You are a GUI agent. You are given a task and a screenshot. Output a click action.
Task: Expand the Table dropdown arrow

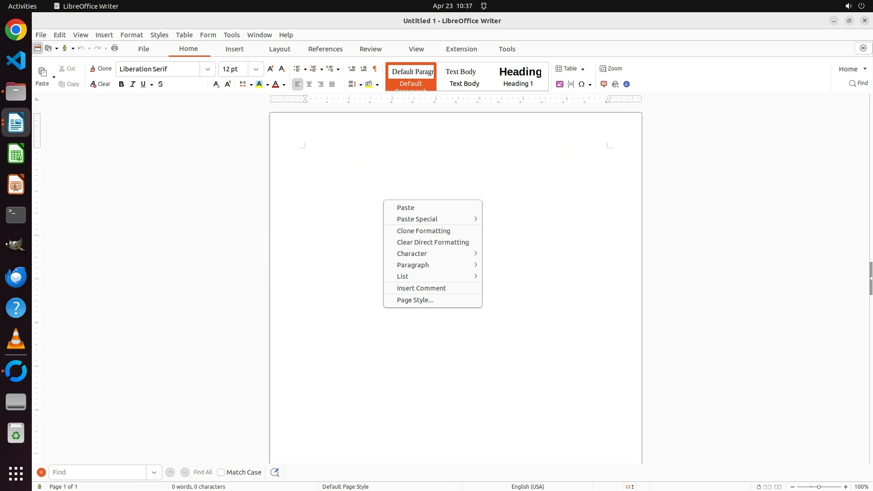coord(583,69)
